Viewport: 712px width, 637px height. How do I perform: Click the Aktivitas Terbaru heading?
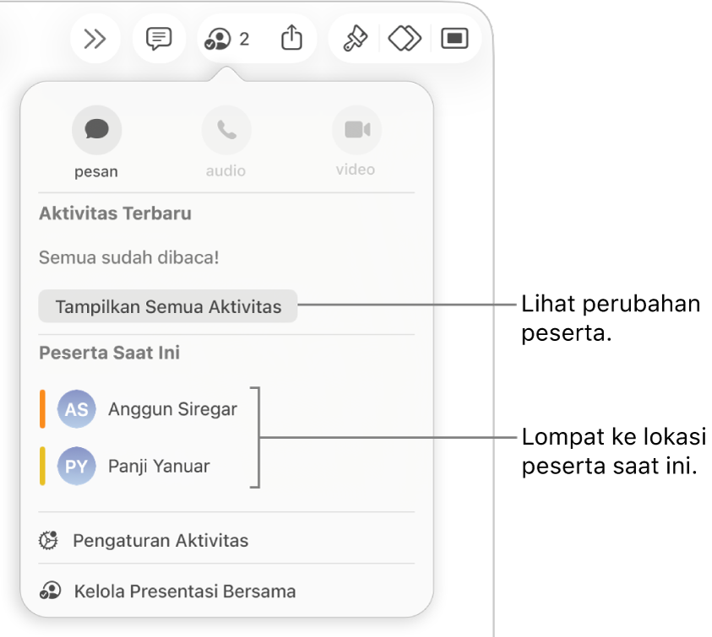[x=116, y=213]
